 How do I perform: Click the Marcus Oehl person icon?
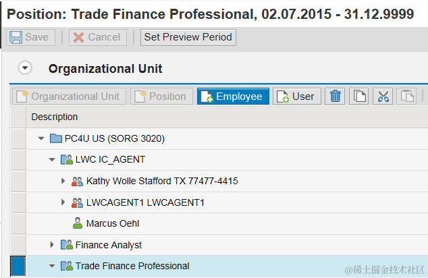(77, 223)
